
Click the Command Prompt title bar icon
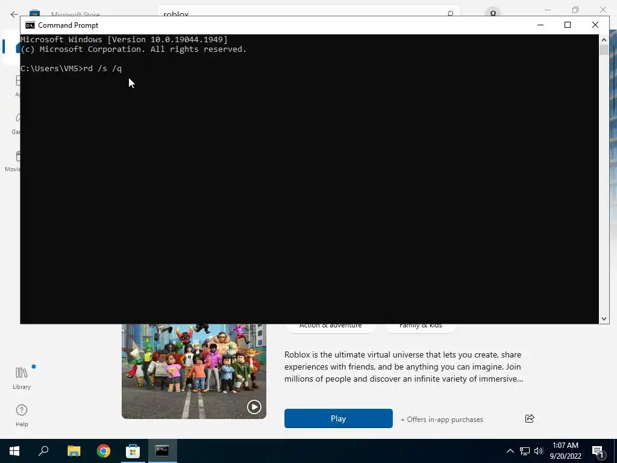tap(30, 25)
